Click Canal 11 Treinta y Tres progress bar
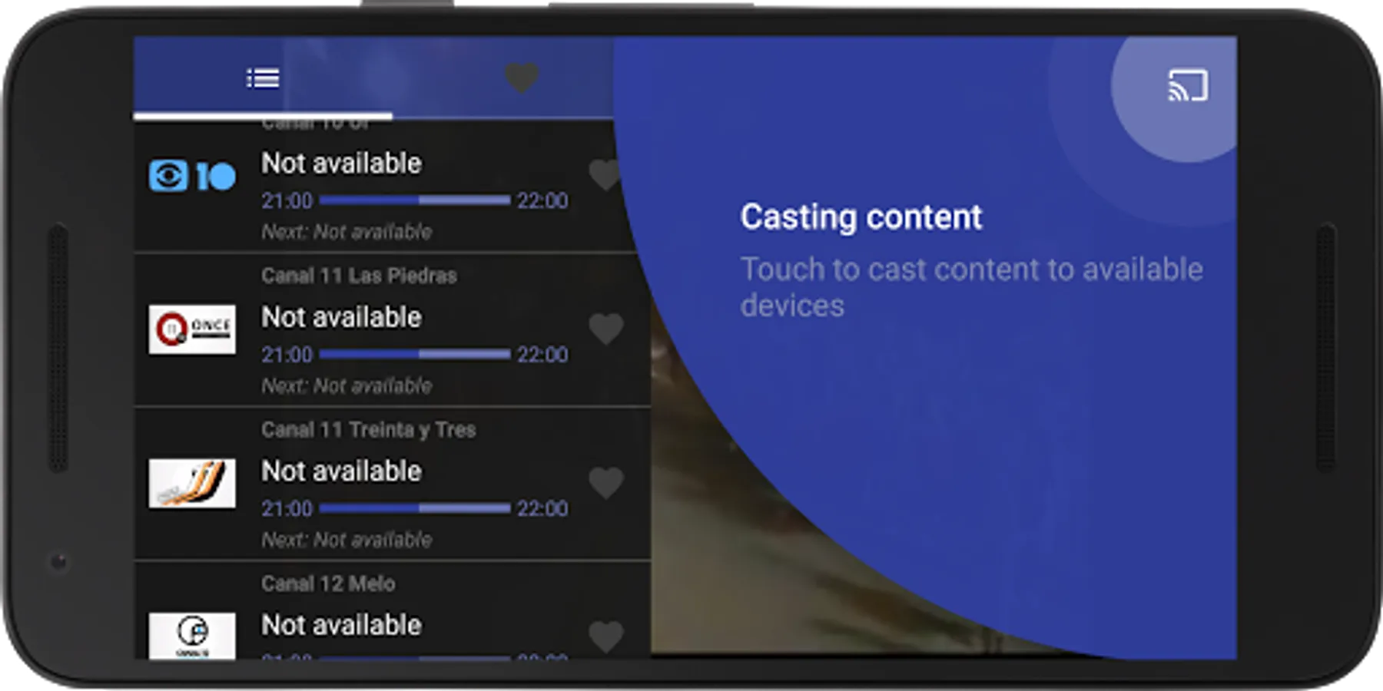The height and width of the screenshot is (691, 1383). tap(415, 508)
